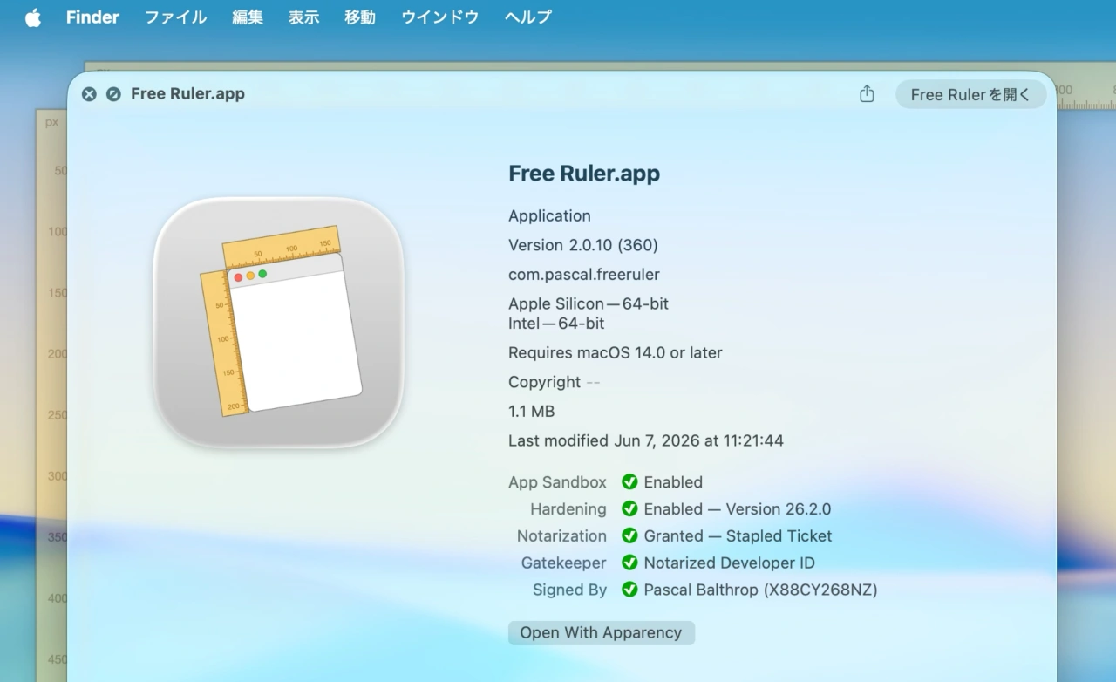Image resolution: width=1116 pixels, height=682 pixels.
Task: Click the Open With Apparency button
Action: pos(601,632)
